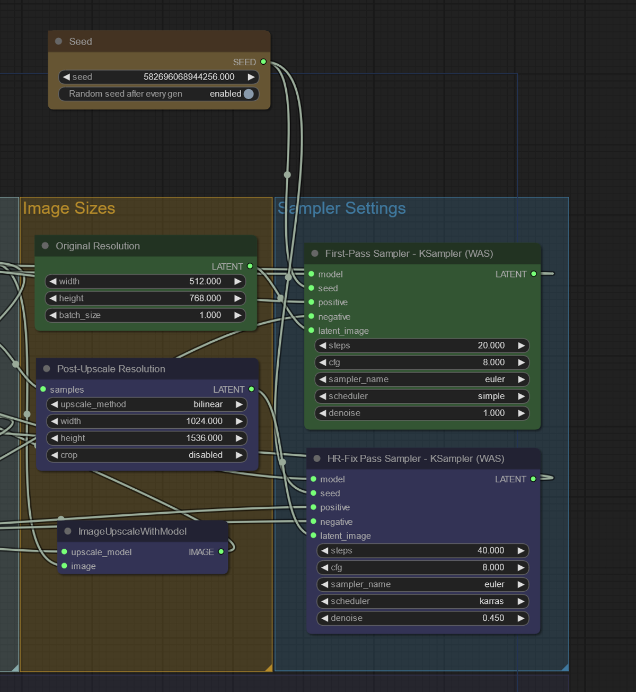Click the negative input port on First-Pass Sampler
The image size is (636, 692).
311,316
